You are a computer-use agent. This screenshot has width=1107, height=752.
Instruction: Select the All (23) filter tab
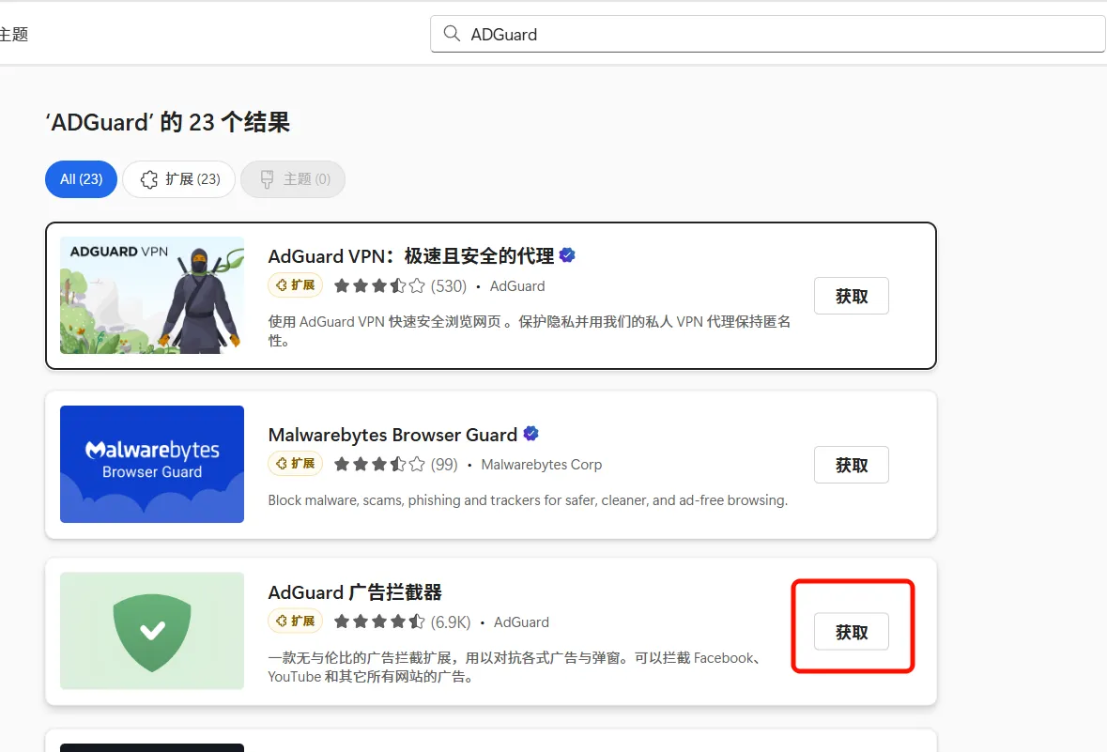click(81, 179)
